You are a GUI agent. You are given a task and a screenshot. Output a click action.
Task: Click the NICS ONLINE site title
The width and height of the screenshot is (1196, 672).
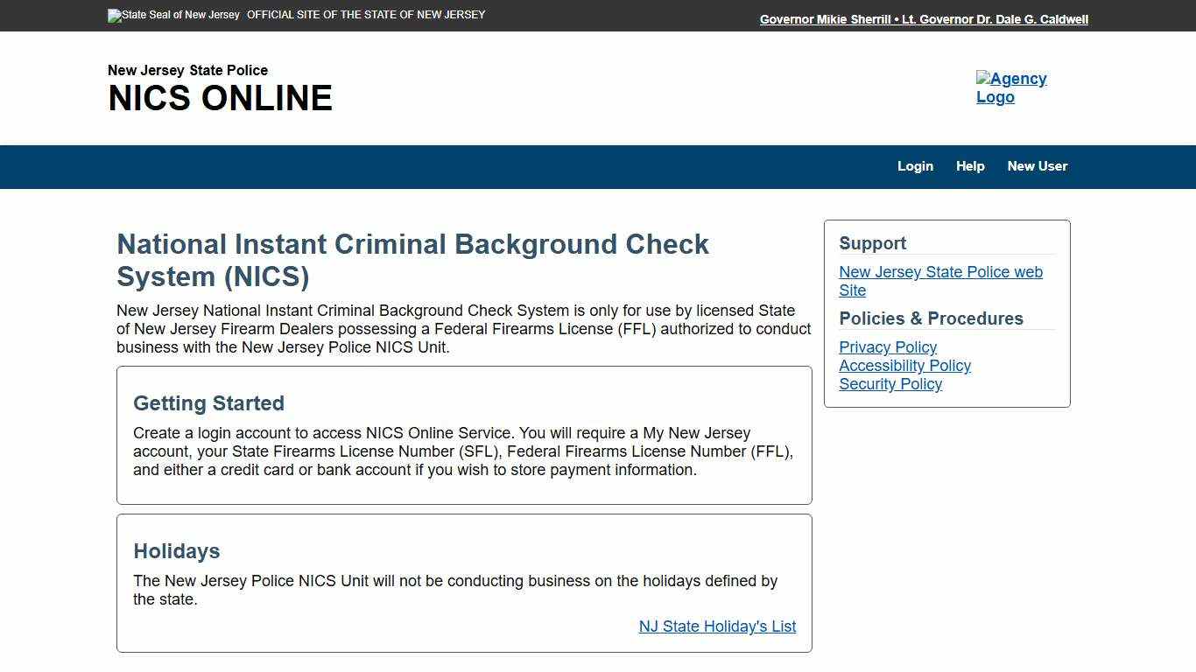pos(219,98)
